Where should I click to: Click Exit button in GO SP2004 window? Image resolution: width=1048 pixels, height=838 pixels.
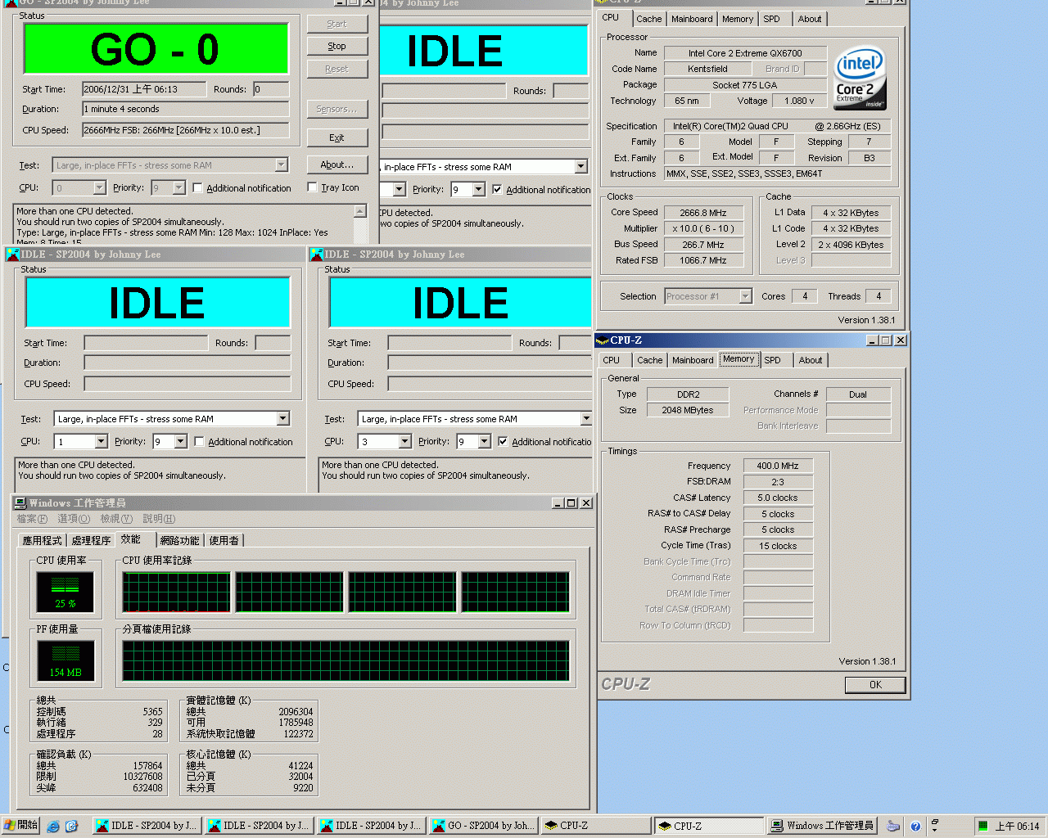pyautogui.click(x=337, y=137)
